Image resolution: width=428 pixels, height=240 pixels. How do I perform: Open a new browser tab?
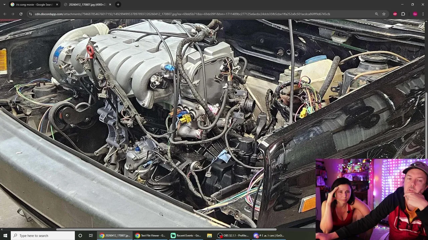click(118, 4)
